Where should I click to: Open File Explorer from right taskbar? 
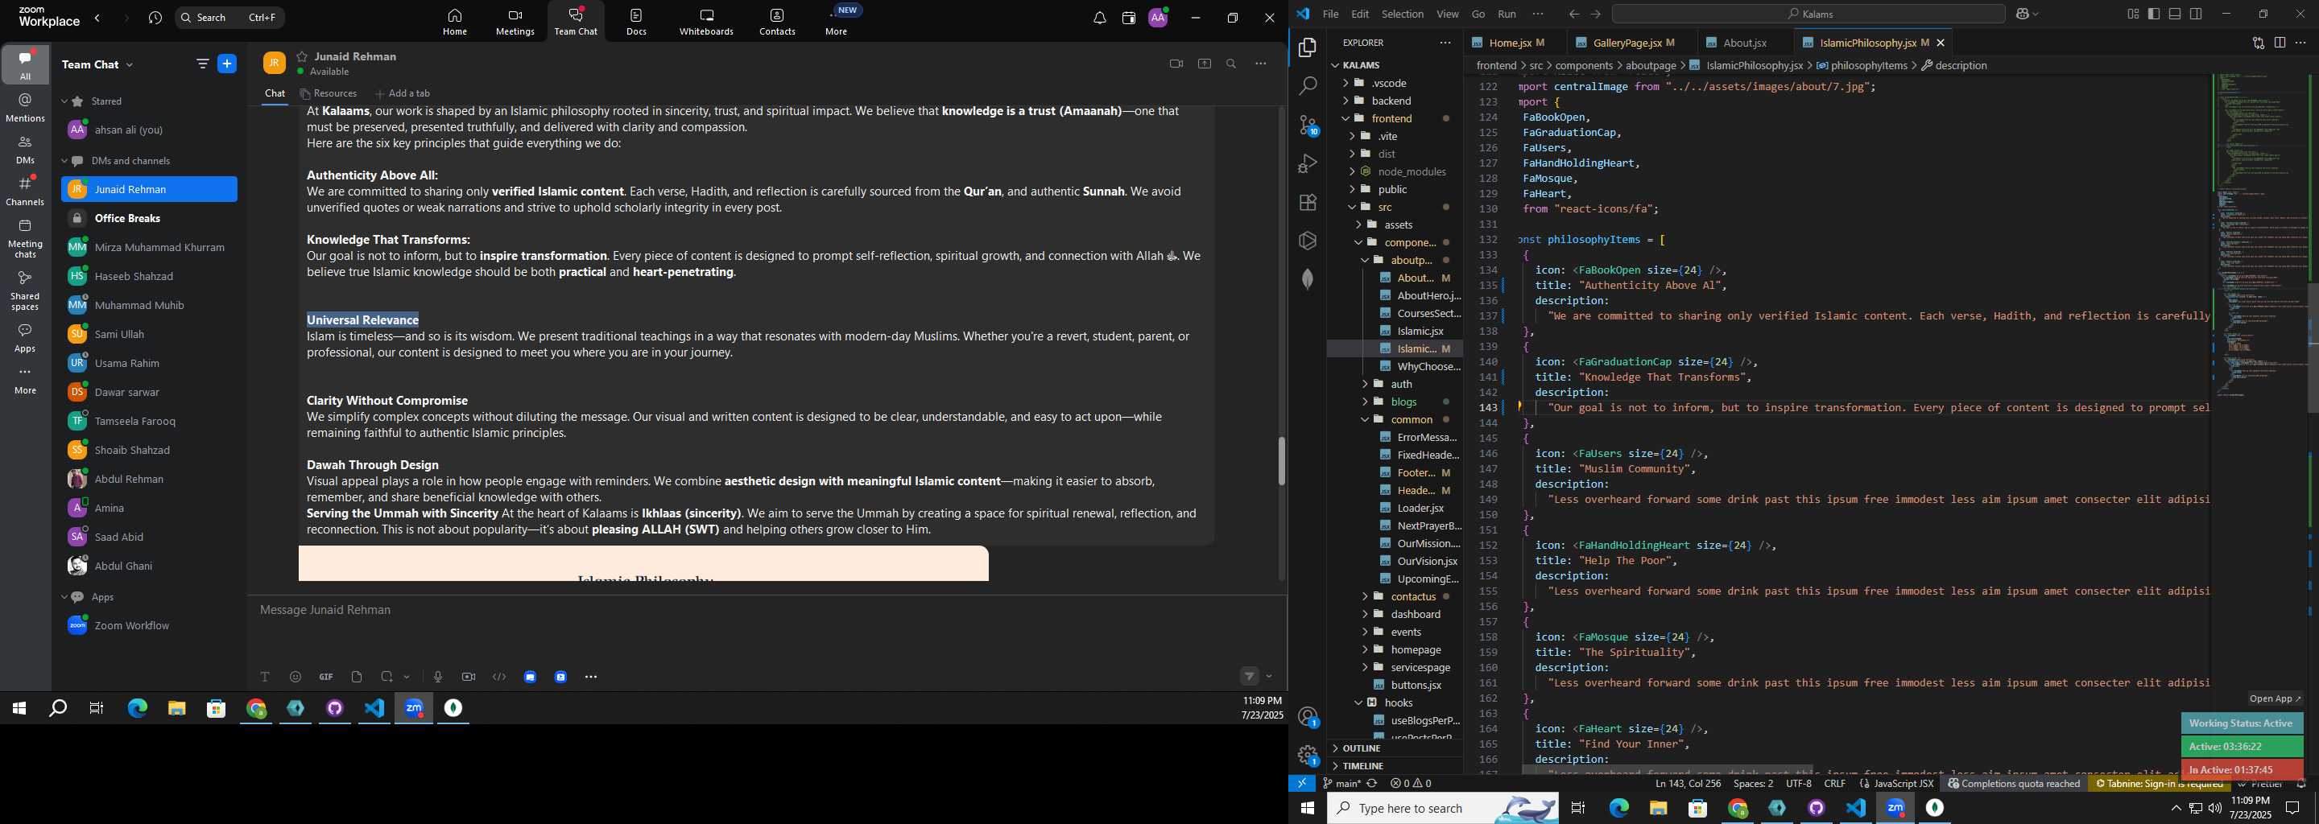coord(1658,808)
